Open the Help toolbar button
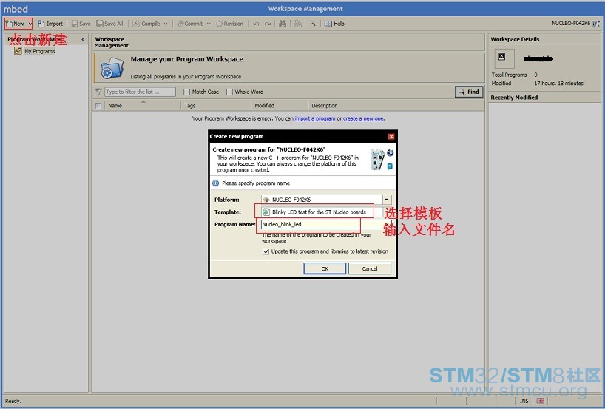Viewport: 605px width, 409px height. coord(334,24)
